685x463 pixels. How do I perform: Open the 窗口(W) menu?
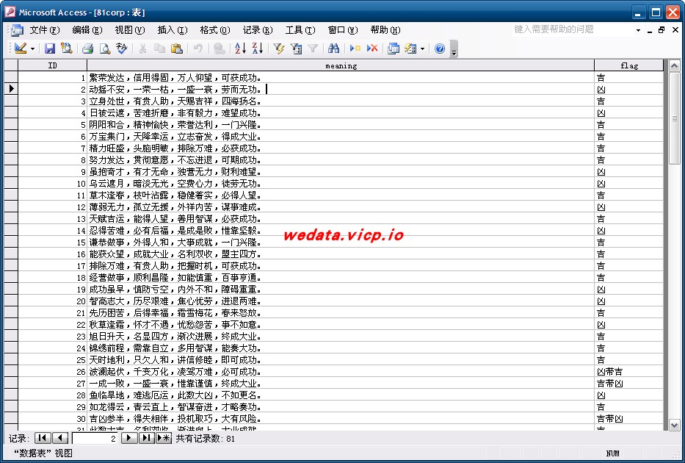tap(342, 30)
